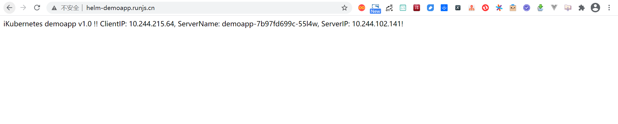Screen dimensions: 618x124
Task: Open the red infinity extension icon
Action: (362, 8)
